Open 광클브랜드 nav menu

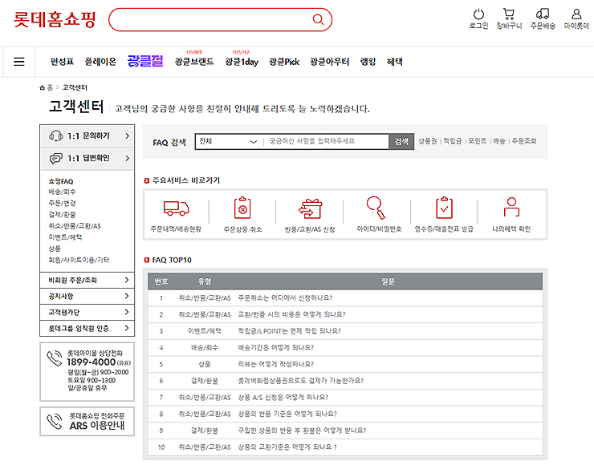[194, 62]
